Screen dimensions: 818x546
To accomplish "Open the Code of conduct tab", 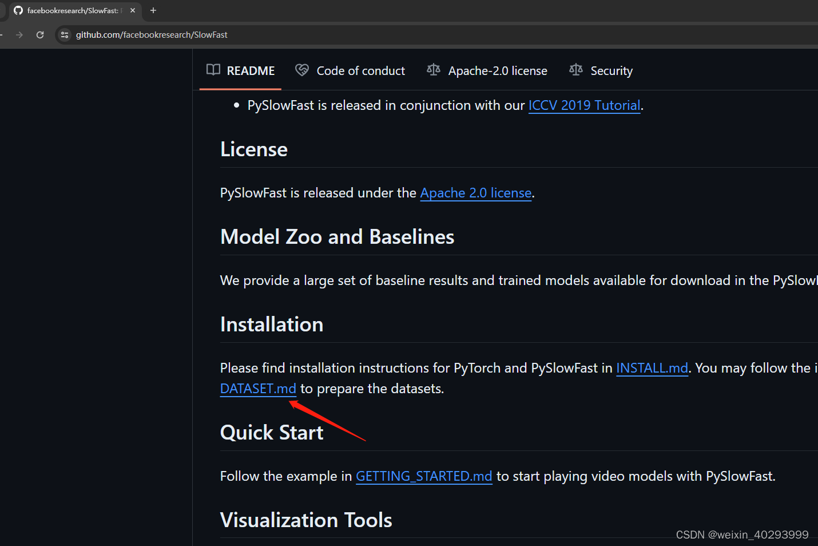I will [350, 70].
